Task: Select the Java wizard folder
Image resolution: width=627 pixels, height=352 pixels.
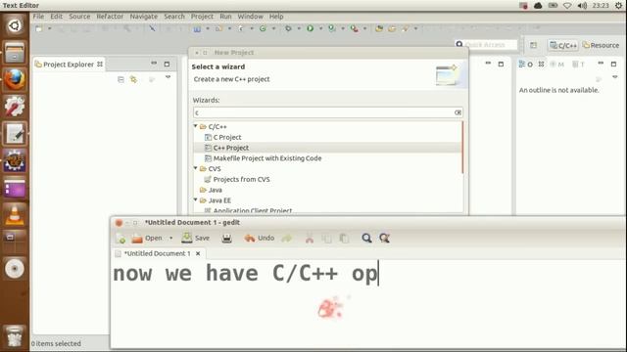Action: pos(216,190)
